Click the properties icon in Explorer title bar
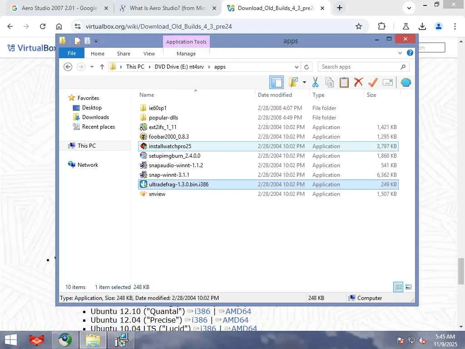Viewport: 465px width, 349px height. point(77,41)
